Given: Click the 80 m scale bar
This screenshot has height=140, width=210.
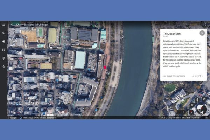Looking at the screenshot, I should coord(153,118).
